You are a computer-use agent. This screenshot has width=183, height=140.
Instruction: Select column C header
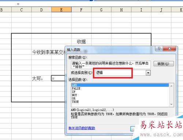point(22,10)
